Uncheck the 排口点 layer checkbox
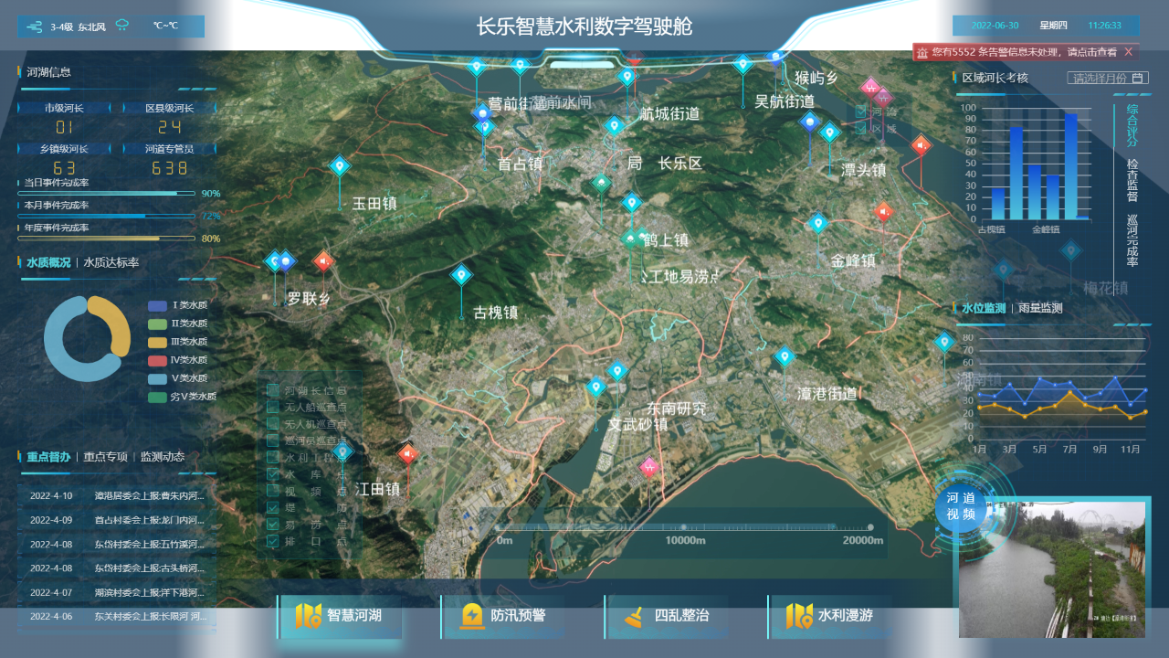This screenshot has width=1169, height=658. pos(272,541)
